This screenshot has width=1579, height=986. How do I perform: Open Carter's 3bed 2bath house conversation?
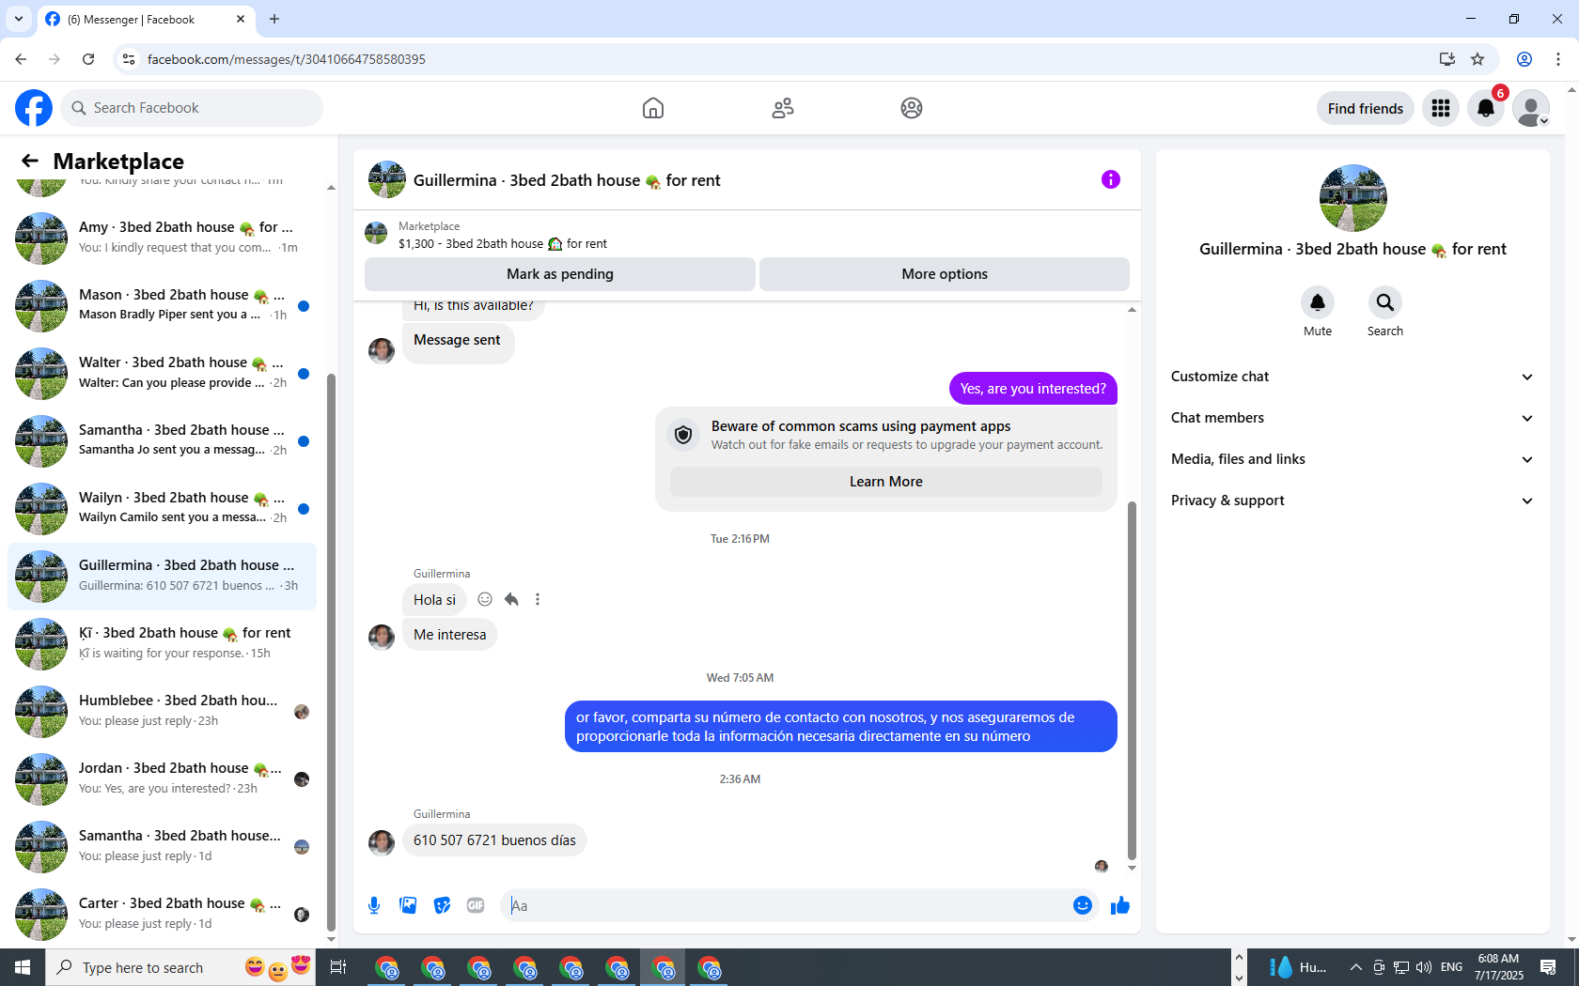[x=162, y=914]
